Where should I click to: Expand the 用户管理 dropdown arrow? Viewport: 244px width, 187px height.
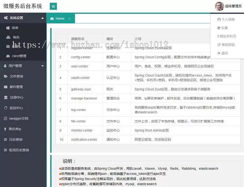43,66
